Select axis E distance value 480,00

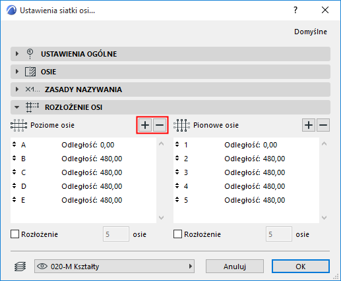(x=111, y=200)
